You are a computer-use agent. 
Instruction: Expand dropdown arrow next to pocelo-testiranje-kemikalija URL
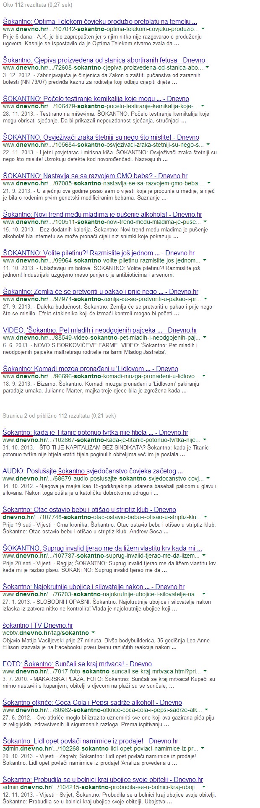203,107
